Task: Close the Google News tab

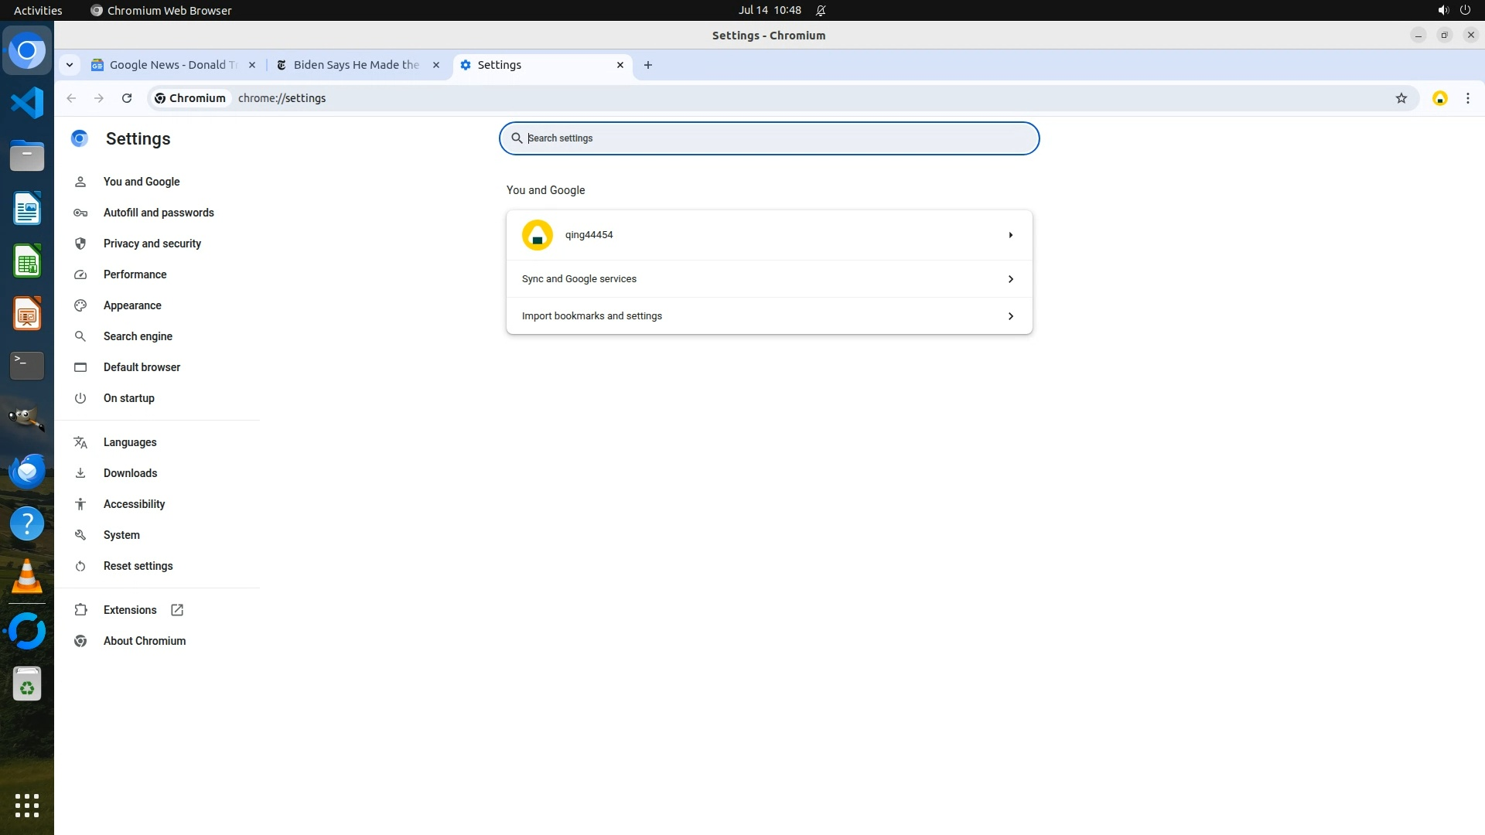Action: 252,65
